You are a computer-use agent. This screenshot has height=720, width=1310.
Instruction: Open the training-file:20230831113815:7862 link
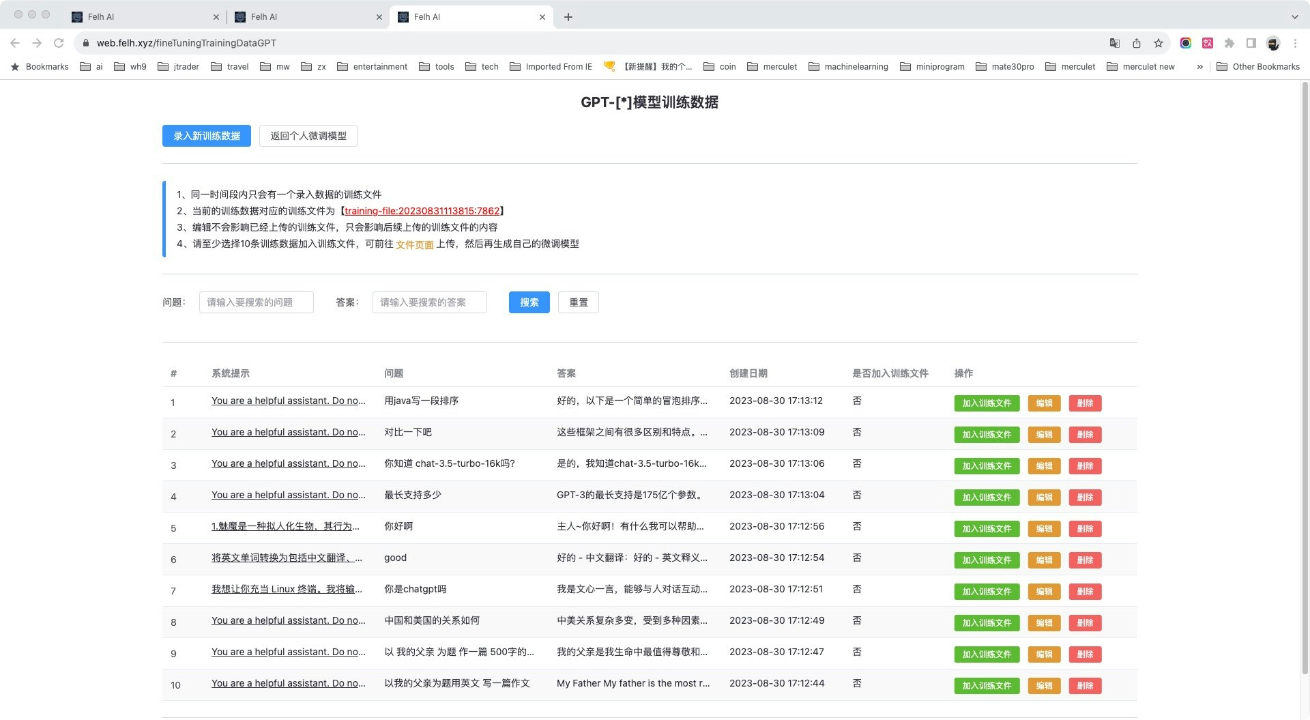tap(422, 211)
